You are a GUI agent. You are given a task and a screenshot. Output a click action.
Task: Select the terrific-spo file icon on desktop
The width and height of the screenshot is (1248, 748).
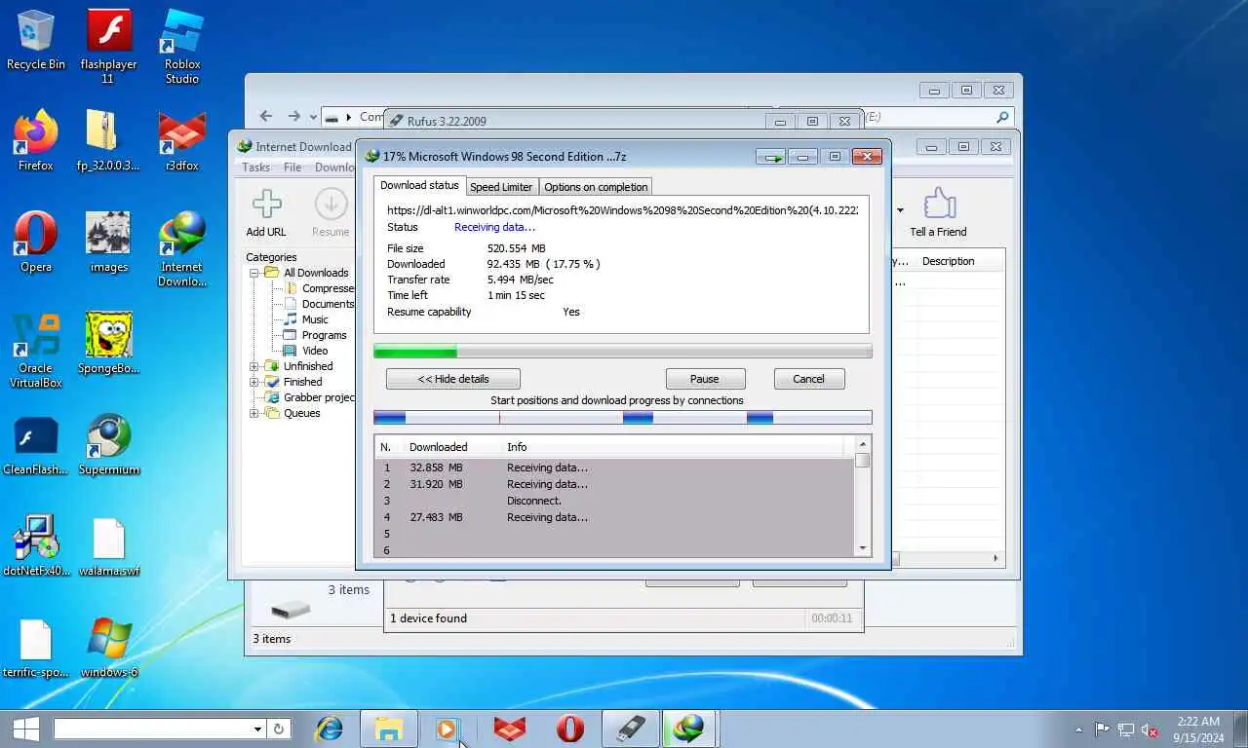pos(36,648)
